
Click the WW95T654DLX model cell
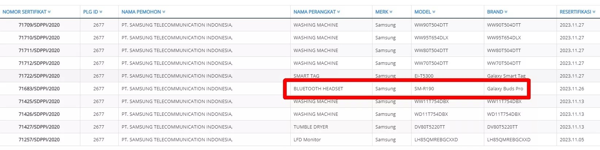[x=431, y=37]
